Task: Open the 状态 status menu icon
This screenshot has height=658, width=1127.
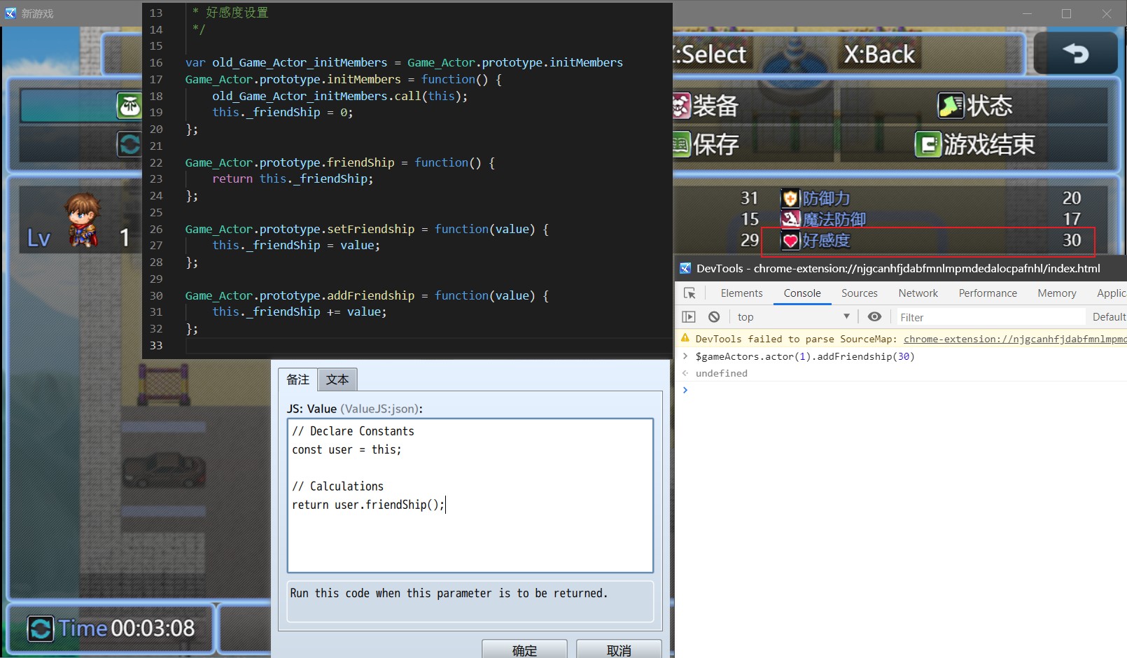Action: pyautogui.click(x=951, y=106)
